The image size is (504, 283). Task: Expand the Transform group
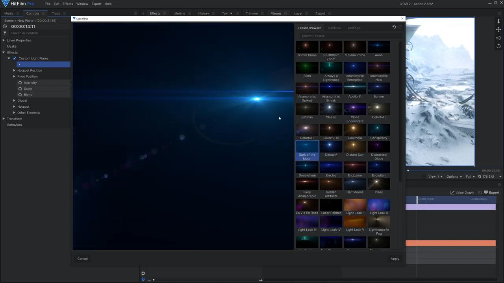pyautogui.click(x=4, y=119)
